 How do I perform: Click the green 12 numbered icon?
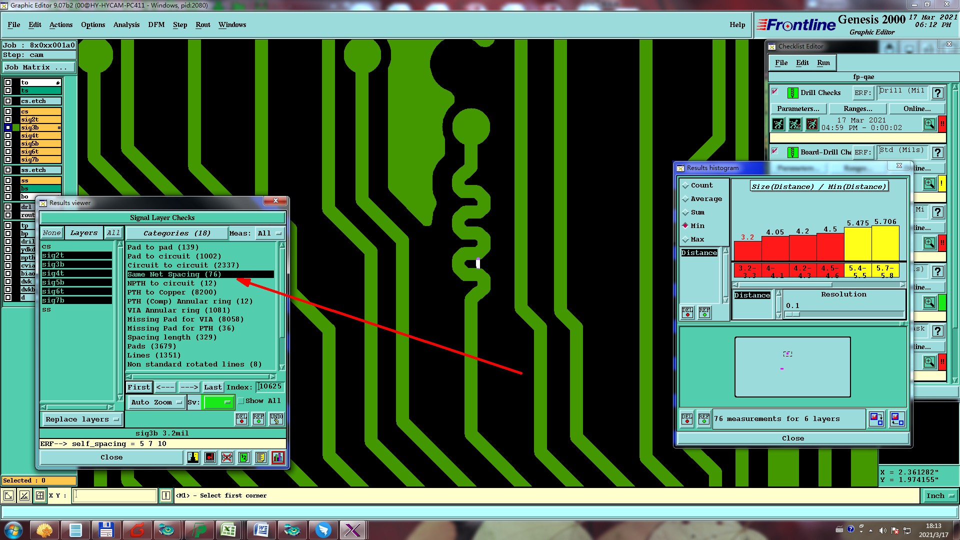coord(244,457)
